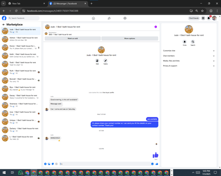Image resolution: width=221 pixels, height=176 pixels.
Task: Expand Media, files and links section
Action: point(189,61)
